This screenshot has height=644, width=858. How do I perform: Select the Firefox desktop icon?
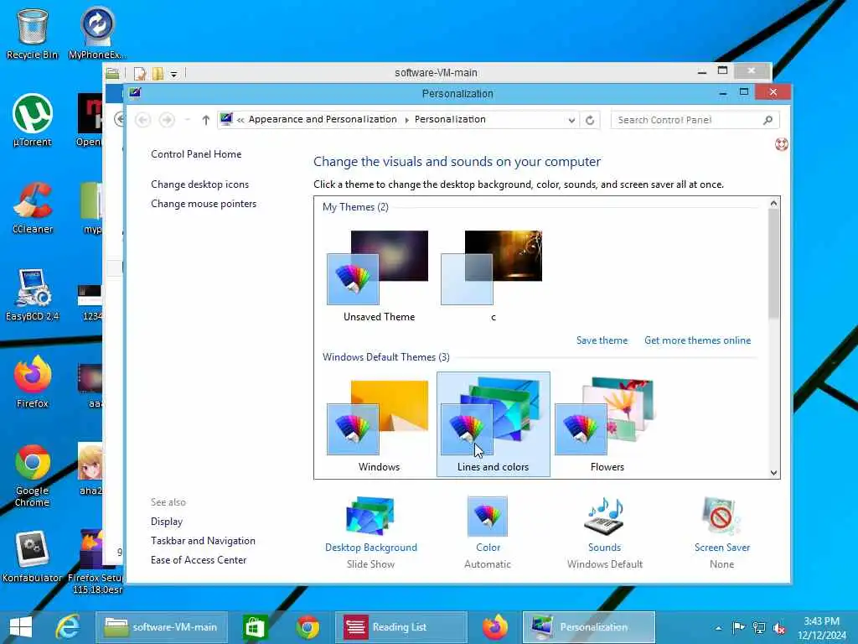[x=33, y=382]
